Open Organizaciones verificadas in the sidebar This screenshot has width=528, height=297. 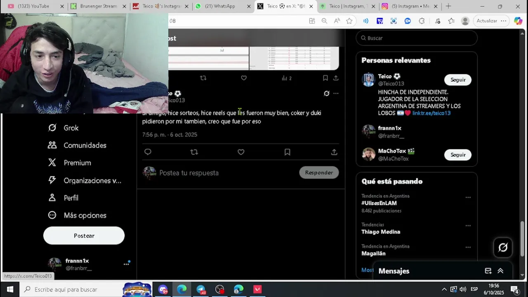(85, 180)
